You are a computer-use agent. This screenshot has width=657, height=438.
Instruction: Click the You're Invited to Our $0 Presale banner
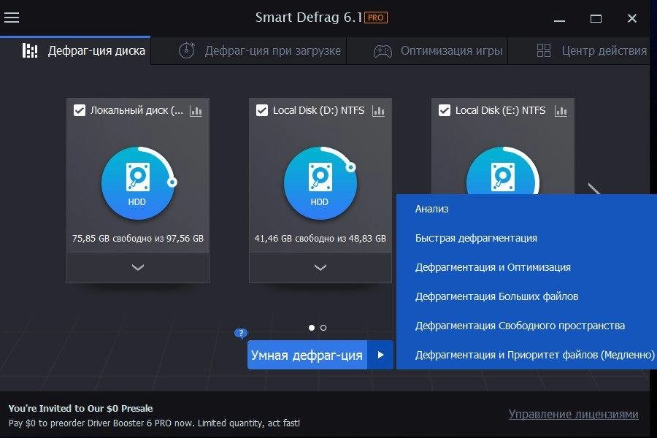80,408
